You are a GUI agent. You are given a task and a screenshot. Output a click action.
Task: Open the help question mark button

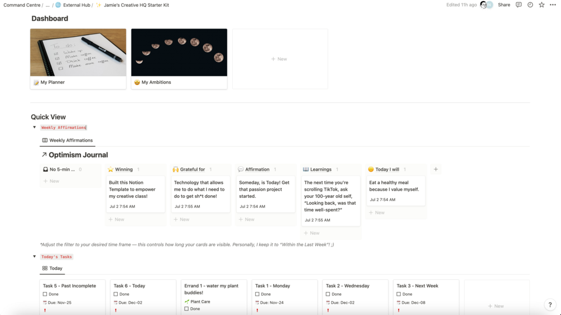point(550,304)
